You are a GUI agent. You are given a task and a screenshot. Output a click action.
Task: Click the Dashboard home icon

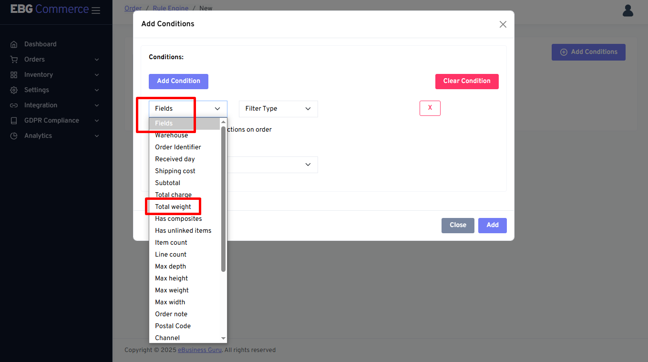click(14, 44)
